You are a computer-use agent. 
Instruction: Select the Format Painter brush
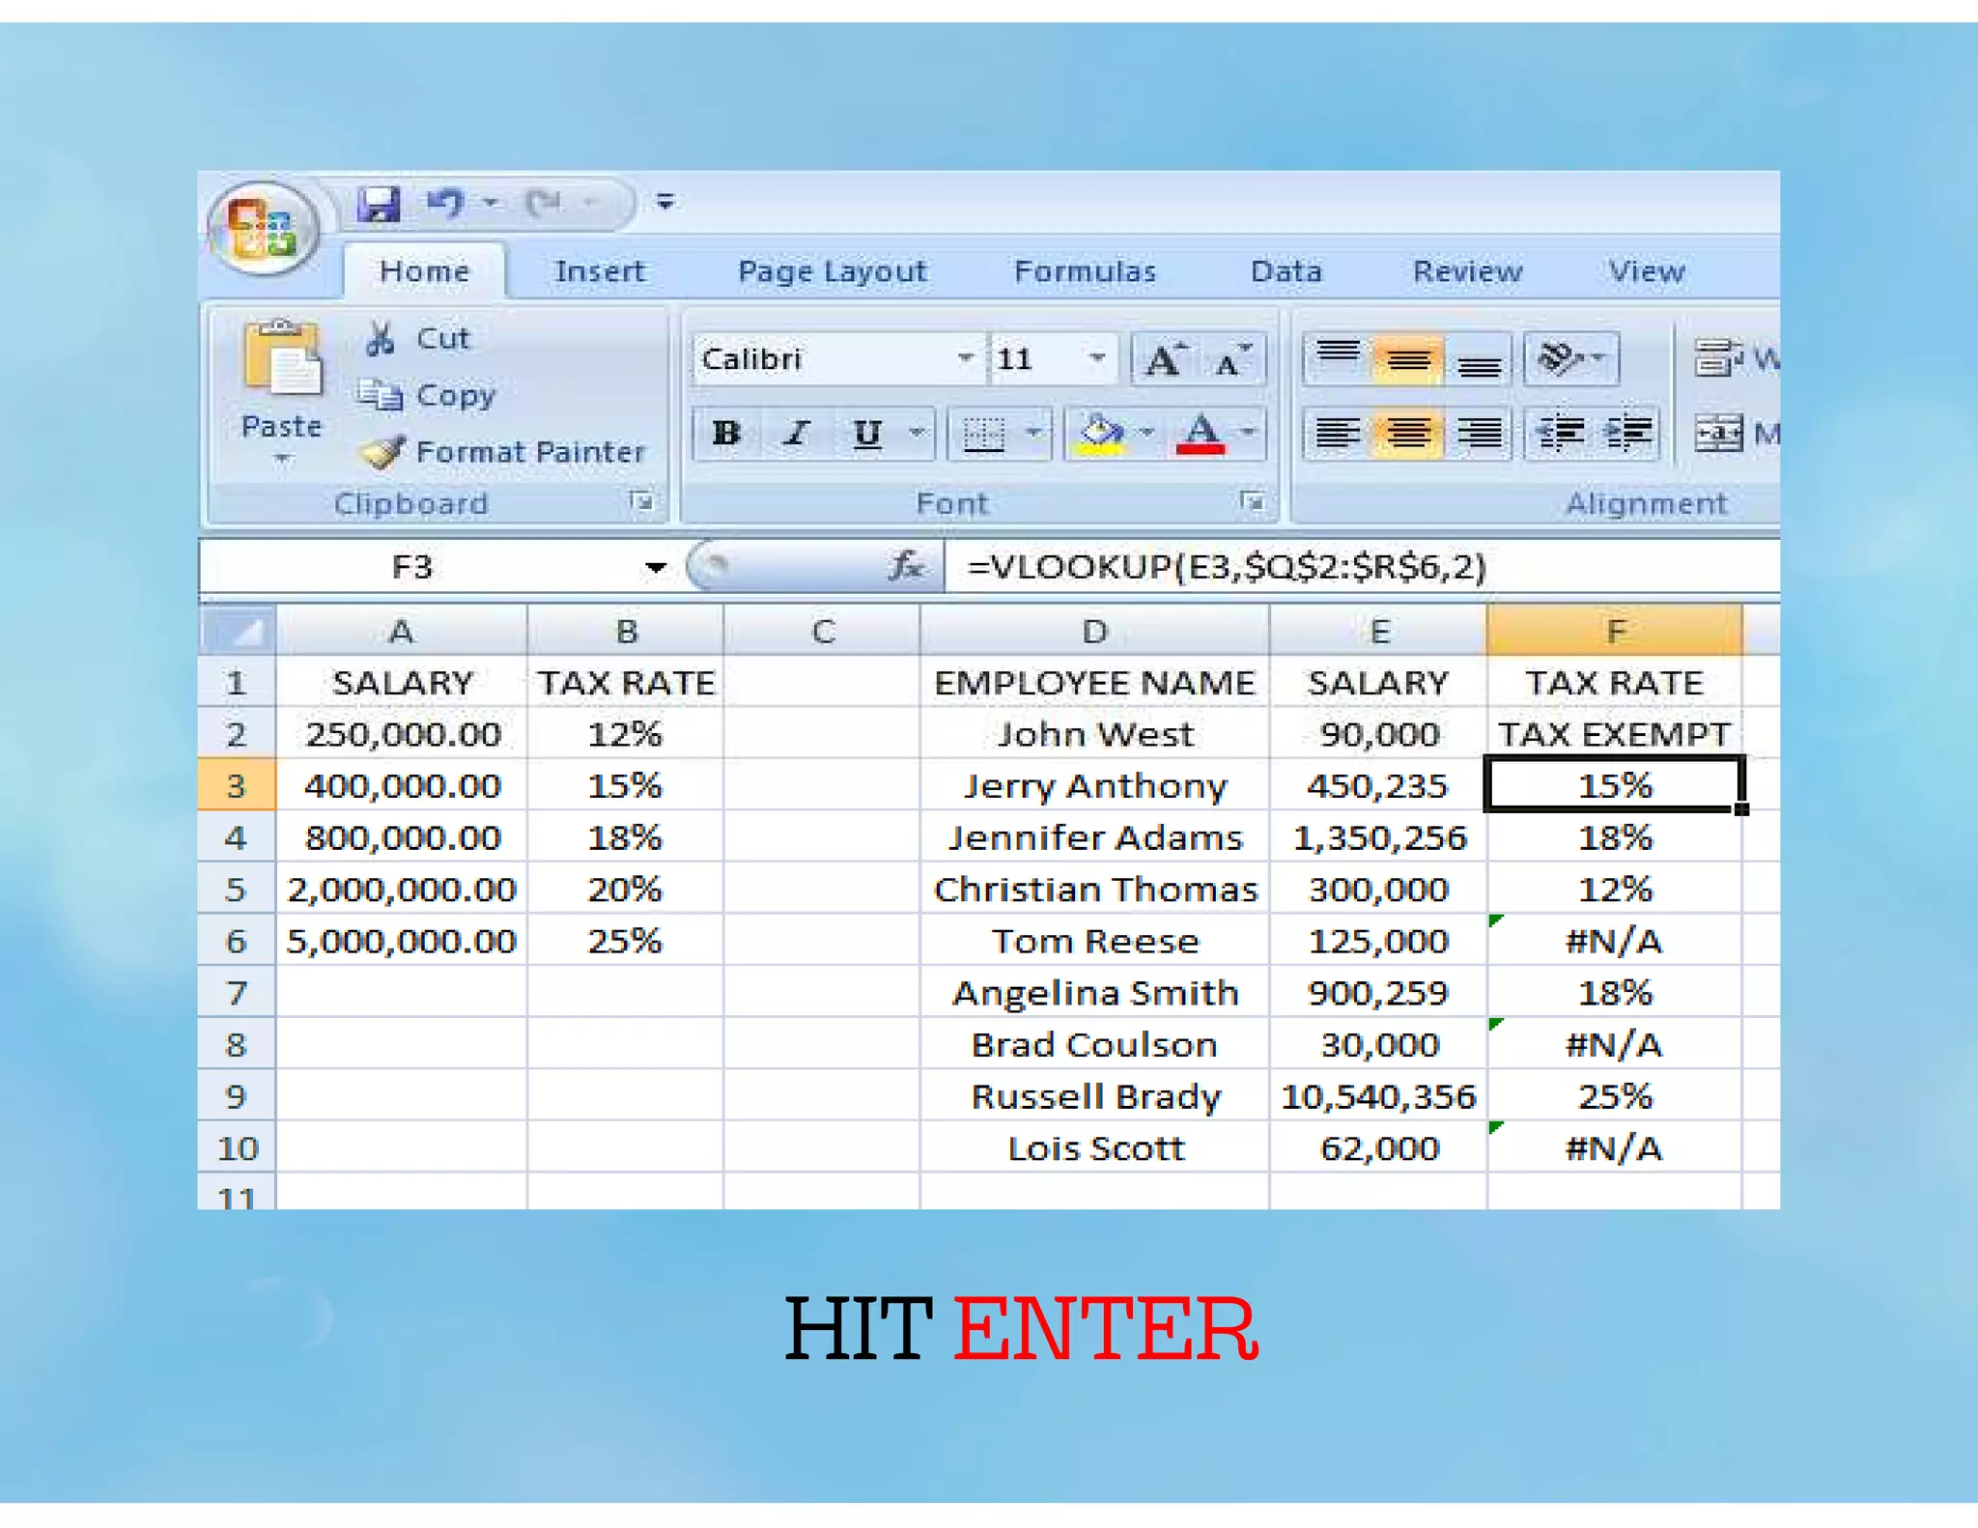384,452
